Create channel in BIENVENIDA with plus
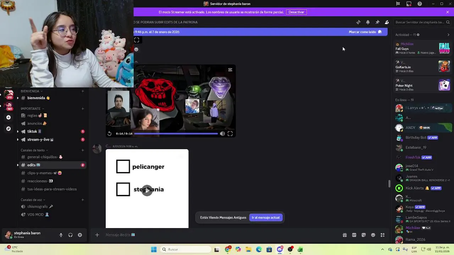The width and height of the screenshot is (454, 255). click(x=83, y=91)
